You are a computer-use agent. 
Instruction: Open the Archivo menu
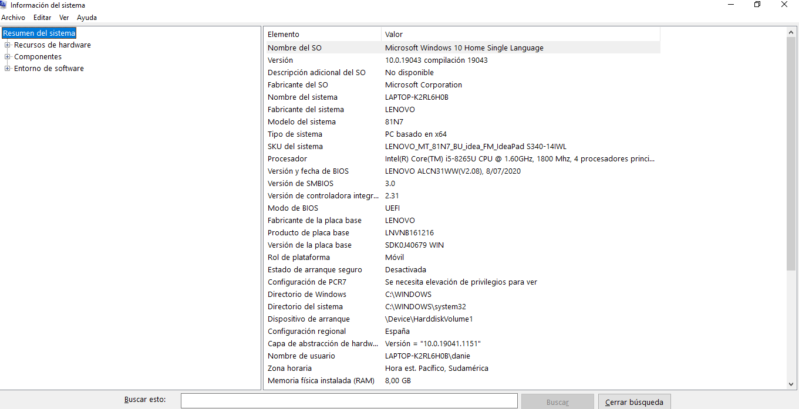click(13, 18)
